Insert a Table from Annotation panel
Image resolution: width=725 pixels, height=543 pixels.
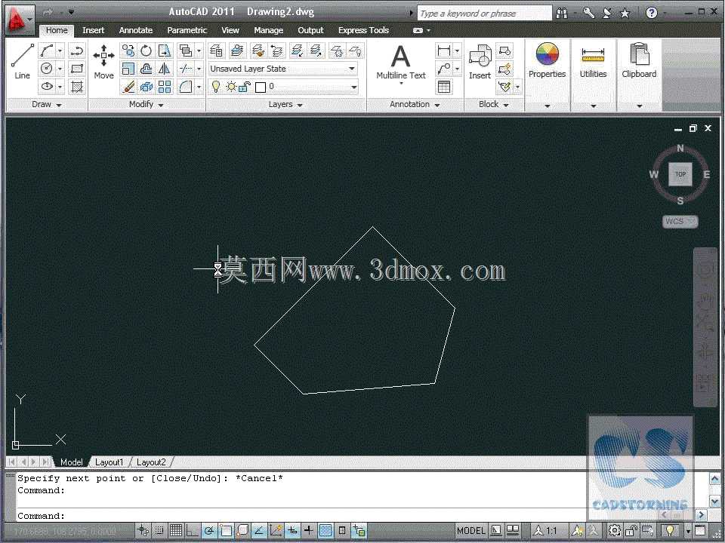444,86
